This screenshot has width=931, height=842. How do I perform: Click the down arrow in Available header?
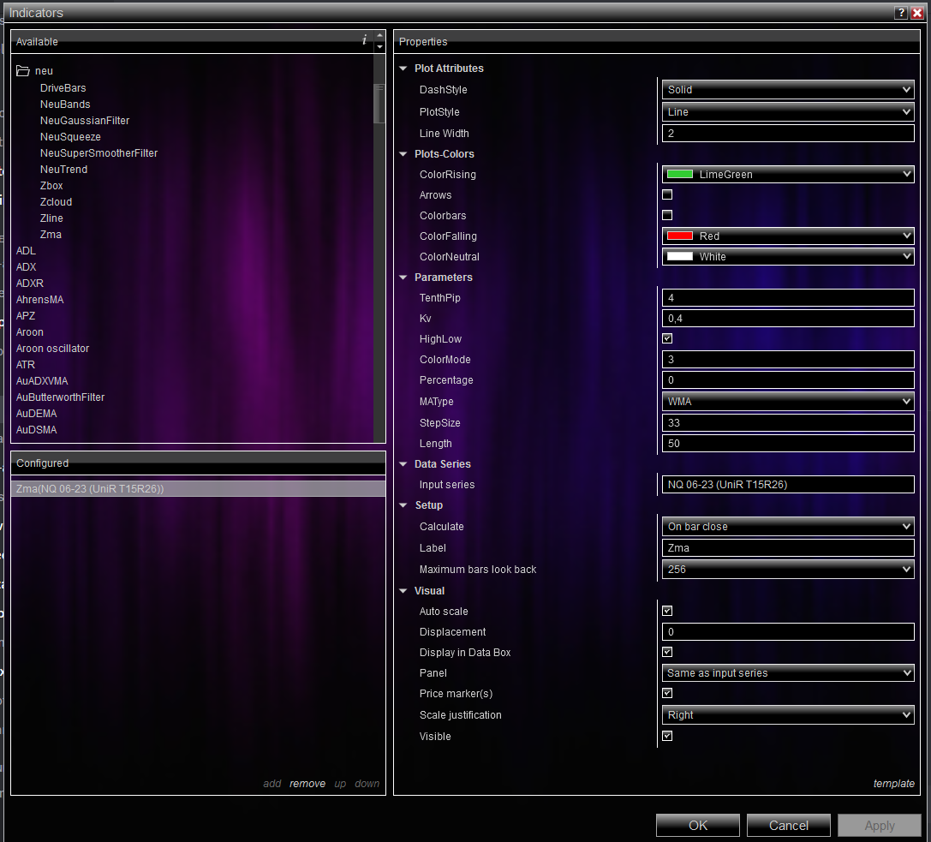coord(380,47)
